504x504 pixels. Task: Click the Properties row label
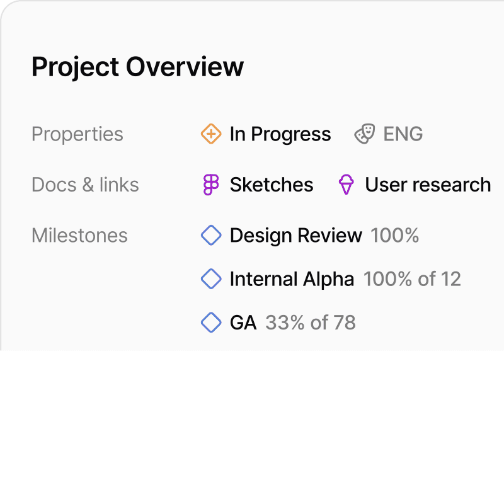click(x=77, y=134)
